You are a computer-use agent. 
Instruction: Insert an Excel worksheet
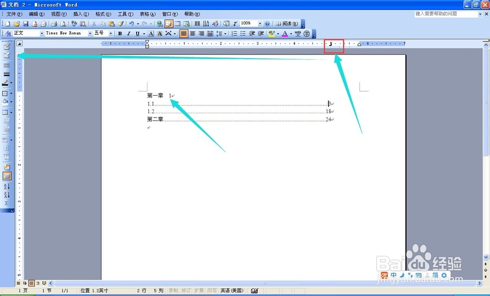(x=187, y=24)
